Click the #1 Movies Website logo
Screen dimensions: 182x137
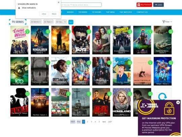(x=150, y=106)
